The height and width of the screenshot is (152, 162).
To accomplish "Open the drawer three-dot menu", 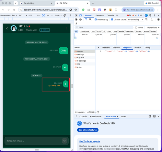I will 76,116.
